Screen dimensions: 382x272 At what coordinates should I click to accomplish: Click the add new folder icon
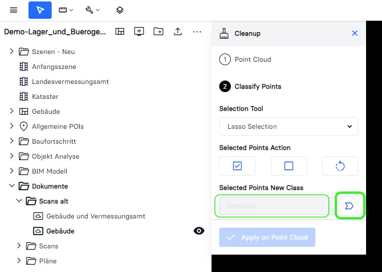coord(158,31)
